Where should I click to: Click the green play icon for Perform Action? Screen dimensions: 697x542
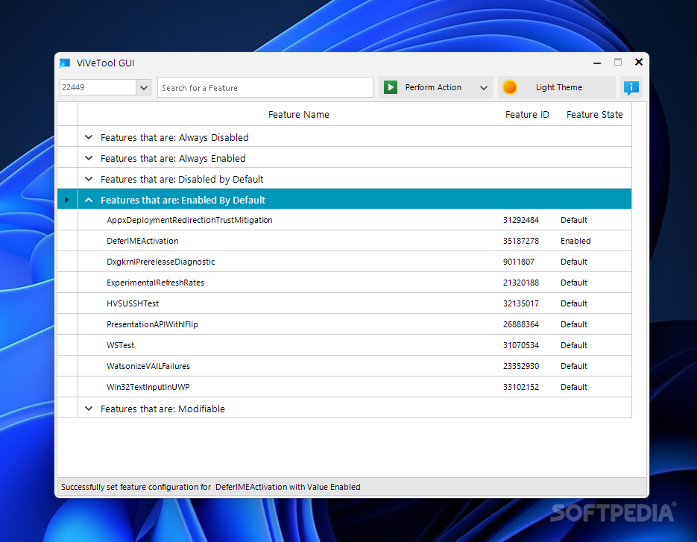coord(391,87)
